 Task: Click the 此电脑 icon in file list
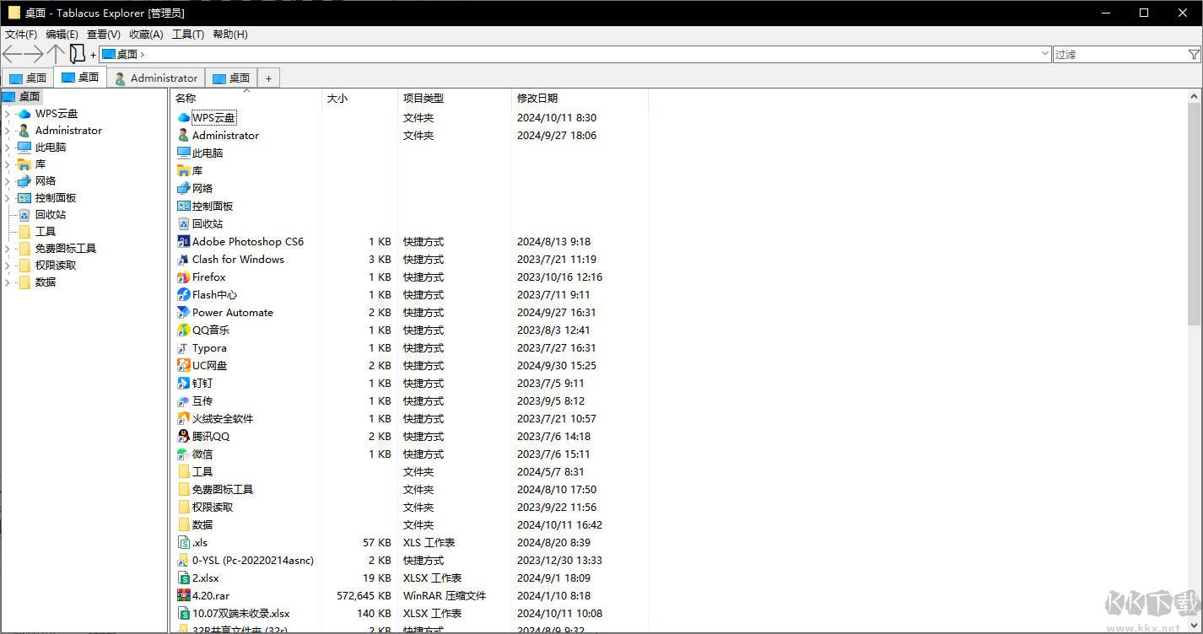pyautogui.click(x=184, y=153)
